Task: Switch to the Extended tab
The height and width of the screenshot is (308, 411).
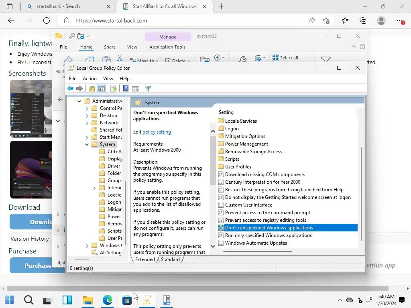Action: pyautogui.click(x=145, y=259)
